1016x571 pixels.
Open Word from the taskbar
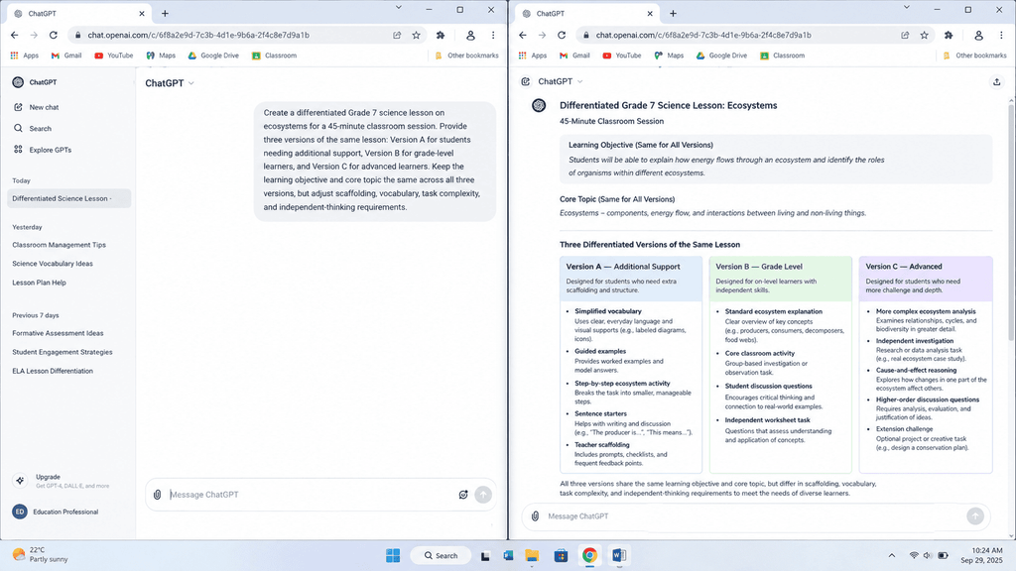coord(619,555)
